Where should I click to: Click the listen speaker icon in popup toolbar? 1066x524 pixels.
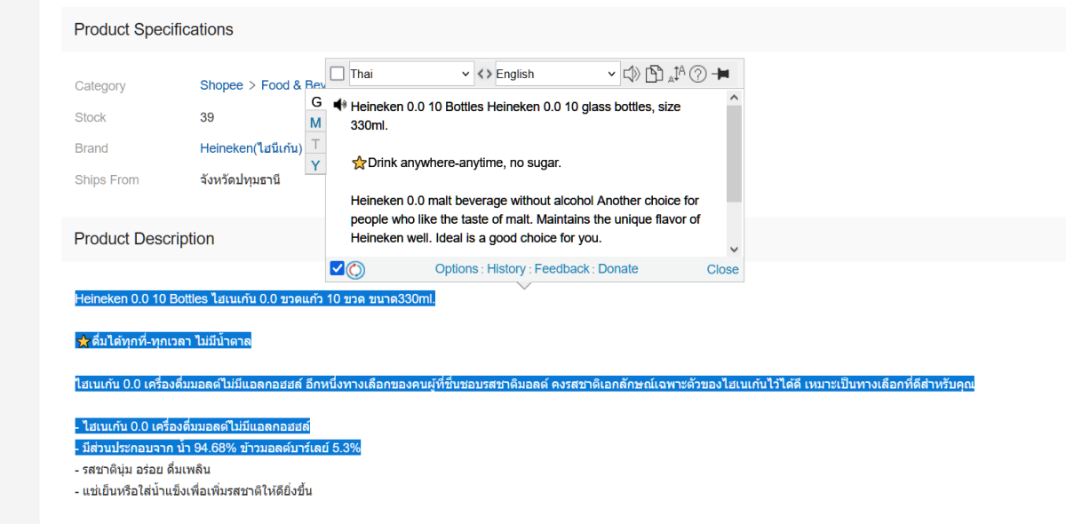[x=631, y=74]
